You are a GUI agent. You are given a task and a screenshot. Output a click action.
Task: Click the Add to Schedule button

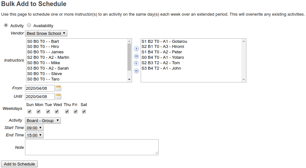20,164
